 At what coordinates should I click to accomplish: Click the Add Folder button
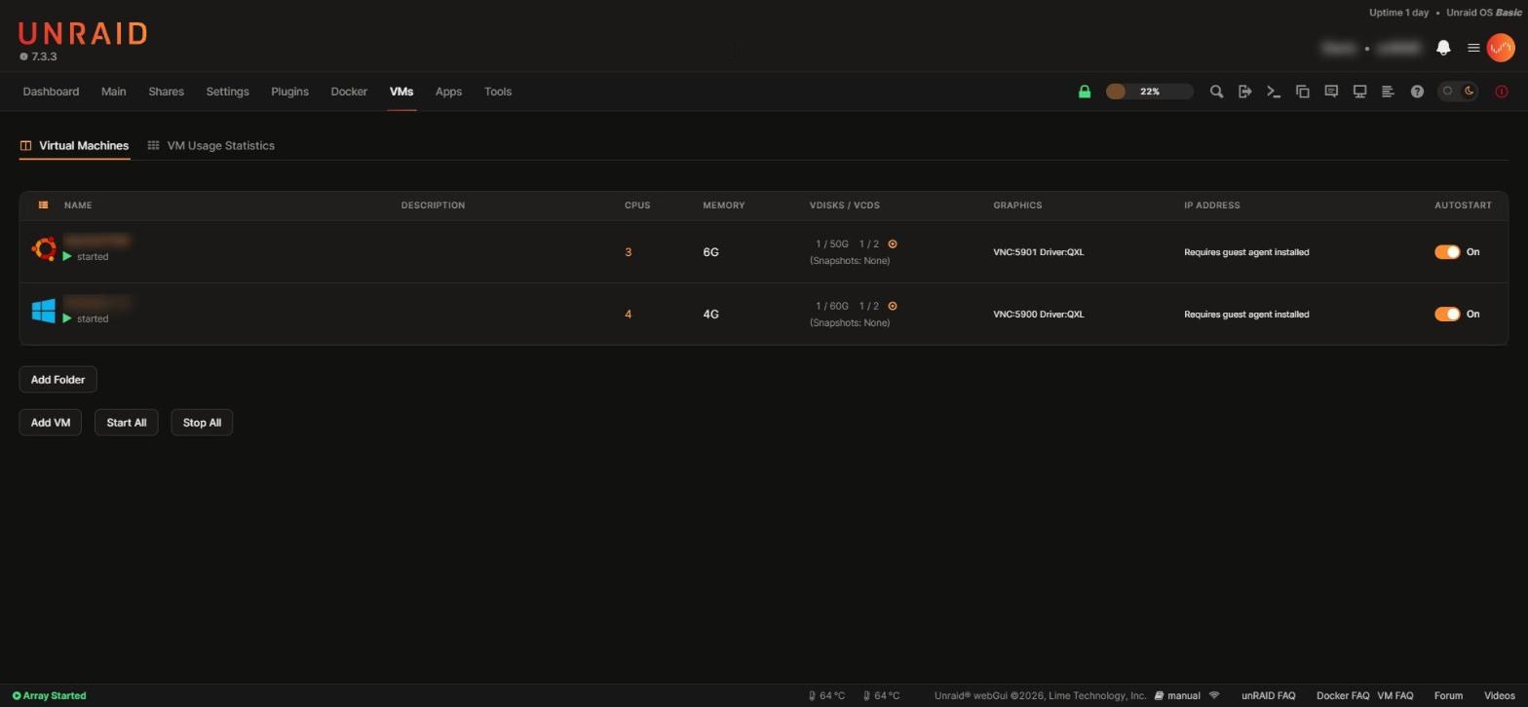(57, 380)
